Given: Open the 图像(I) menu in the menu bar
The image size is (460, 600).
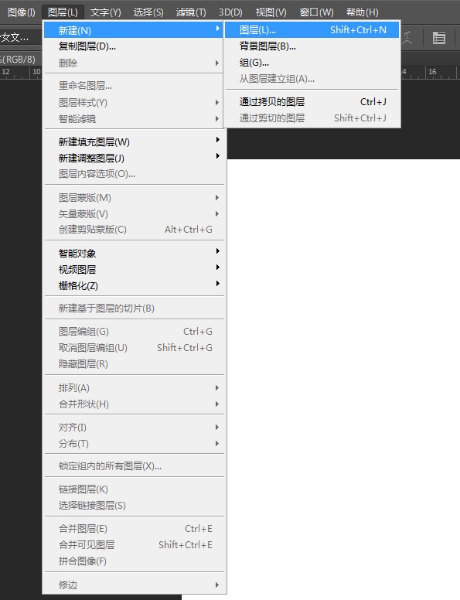Looking at the screenshot, I should (22, 12).
